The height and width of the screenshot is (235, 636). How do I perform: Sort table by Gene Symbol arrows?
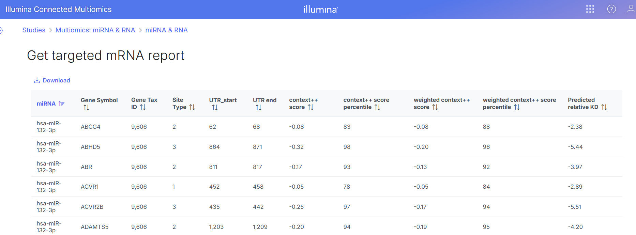point(87,108)
